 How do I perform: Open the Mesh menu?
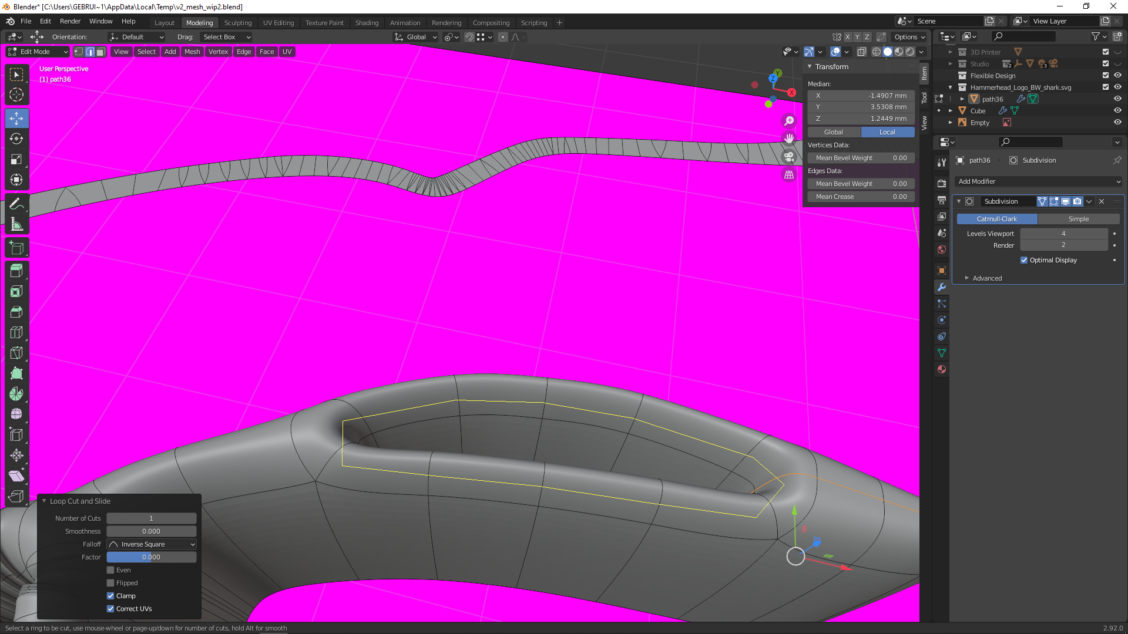(x=192, y=52)
